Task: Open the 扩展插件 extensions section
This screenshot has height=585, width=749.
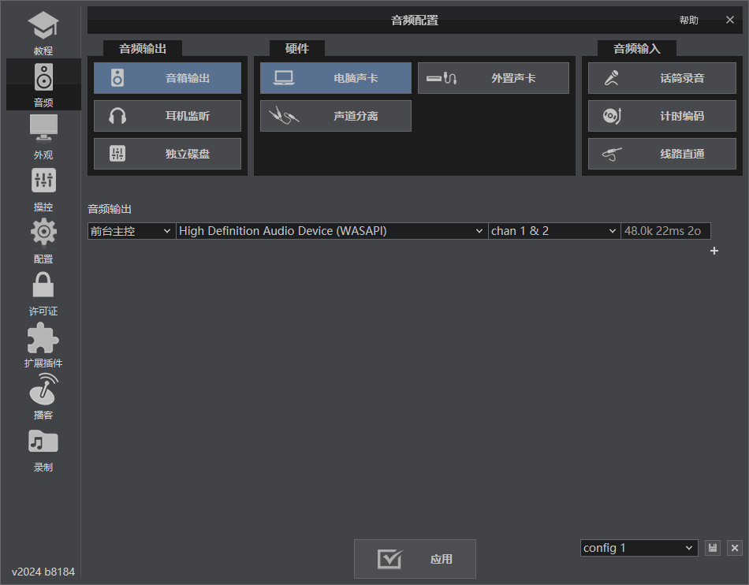Action: pos(43,345)
